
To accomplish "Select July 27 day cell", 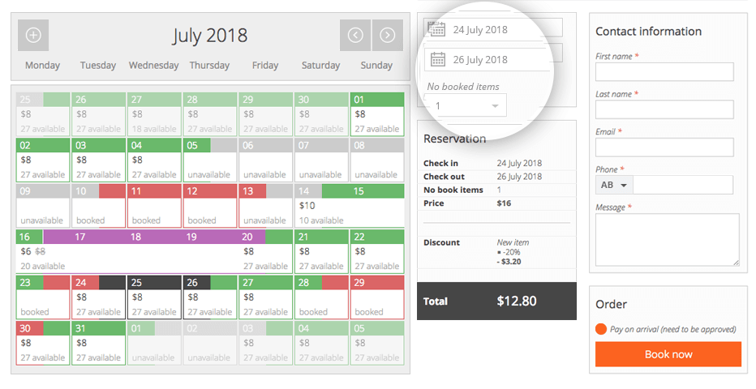I will (266, 297).
